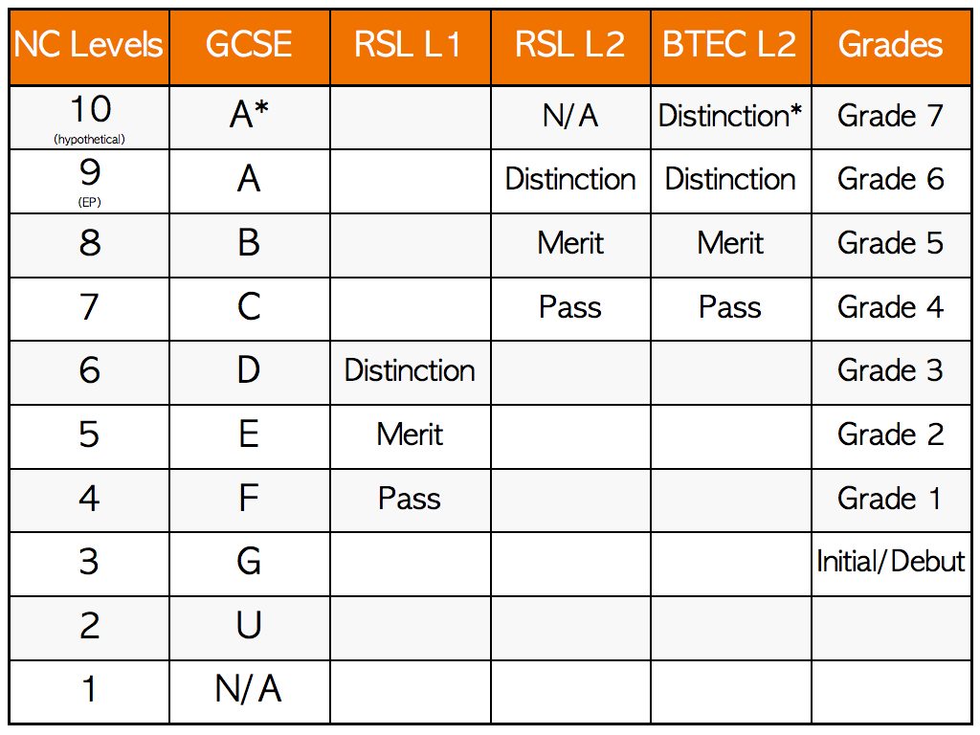Select the RSL L1 Merit cell
This screenshot has width=980, height=735.
click(x=410, y=436)
